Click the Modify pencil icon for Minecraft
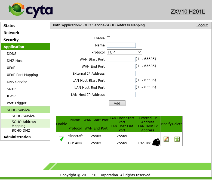Screen dimensions: 212x180 pos(166,139)
